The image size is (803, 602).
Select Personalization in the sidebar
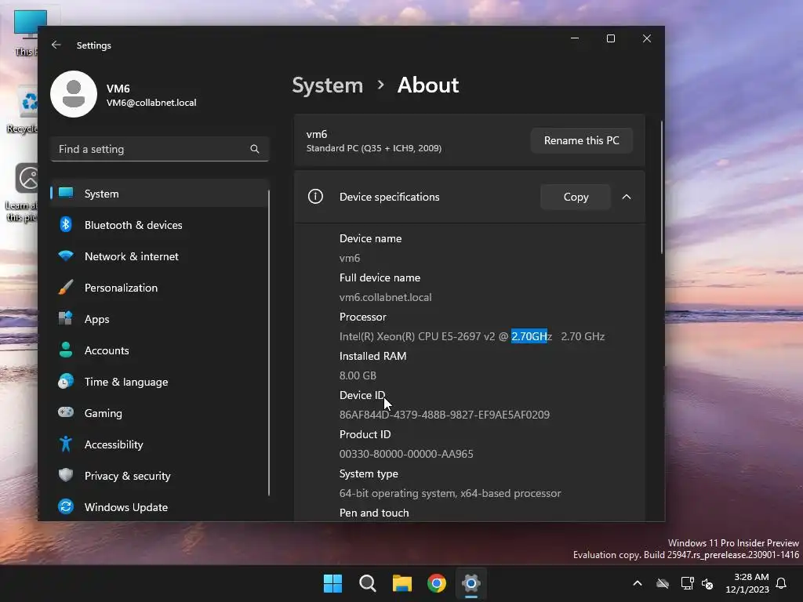coord(160,288)
